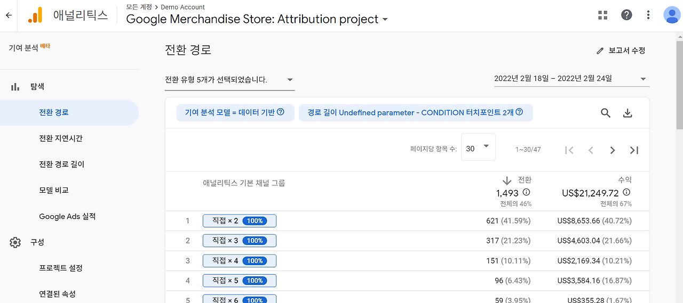This screenshot has width=683, height=303.
Task: Click 직접 × 3 path chip
Action: [x=240, y=241]
